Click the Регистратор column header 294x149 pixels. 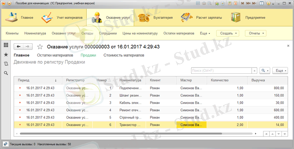point(77,80)
